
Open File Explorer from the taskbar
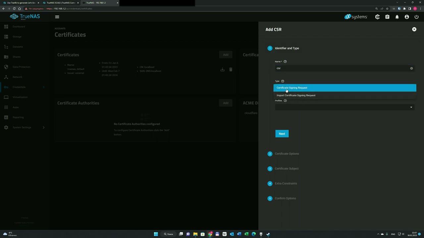point(195,234)
